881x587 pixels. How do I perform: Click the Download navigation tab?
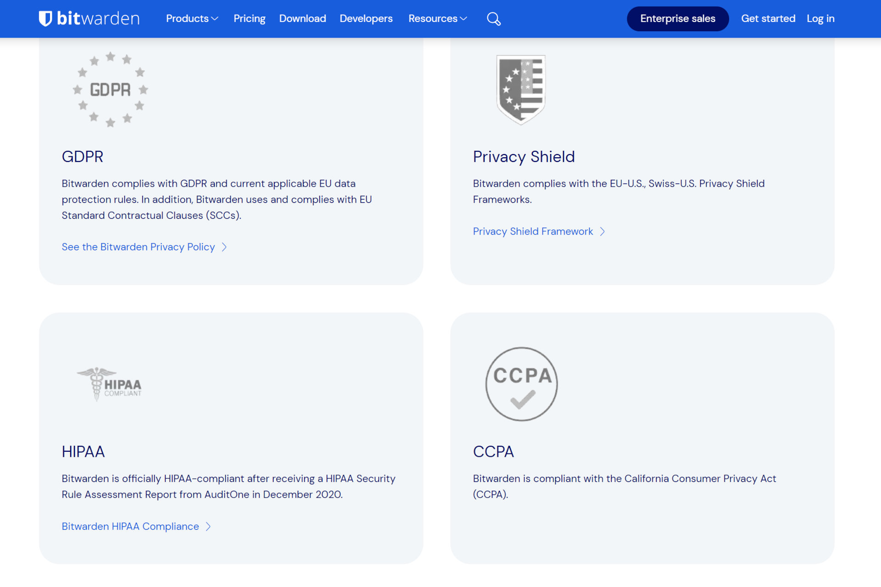point(302,18)
